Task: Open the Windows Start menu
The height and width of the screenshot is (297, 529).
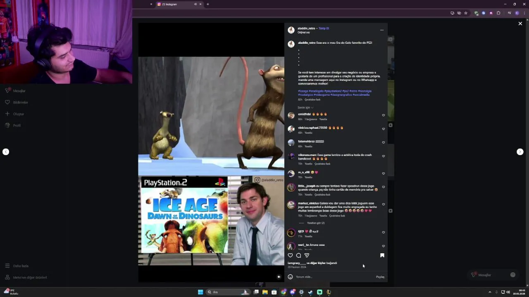Action: coord(200,292)
